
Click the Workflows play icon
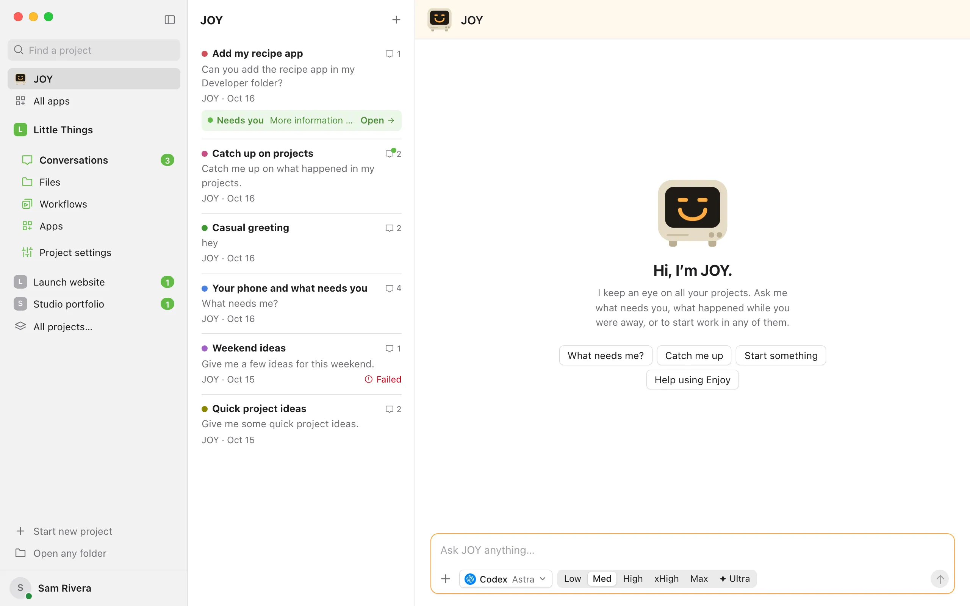point(27,204)
